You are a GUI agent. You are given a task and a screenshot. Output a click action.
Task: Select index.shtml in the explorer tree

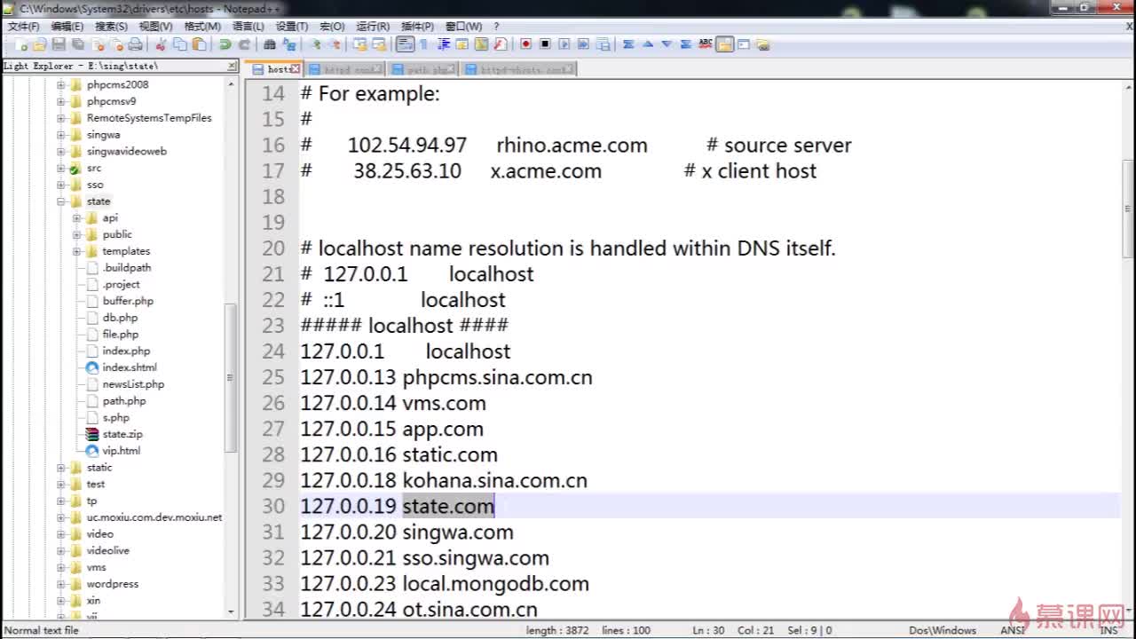(x=130, y=367)
